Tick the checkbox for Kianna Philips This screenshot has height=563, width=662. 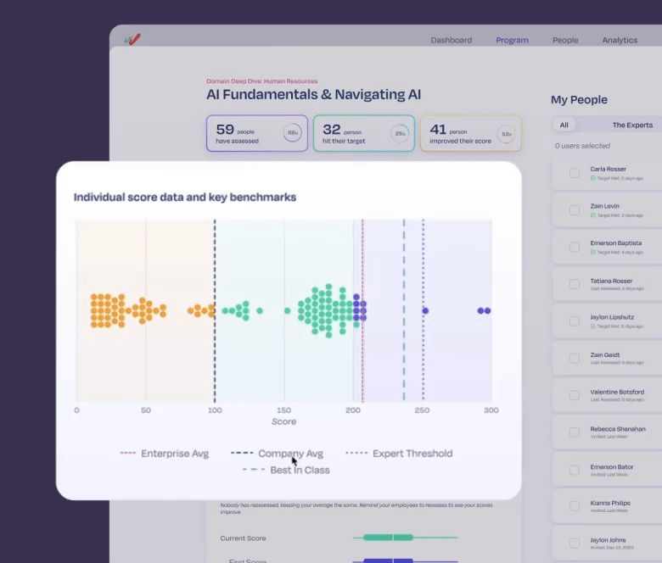[x=575, y=506]
